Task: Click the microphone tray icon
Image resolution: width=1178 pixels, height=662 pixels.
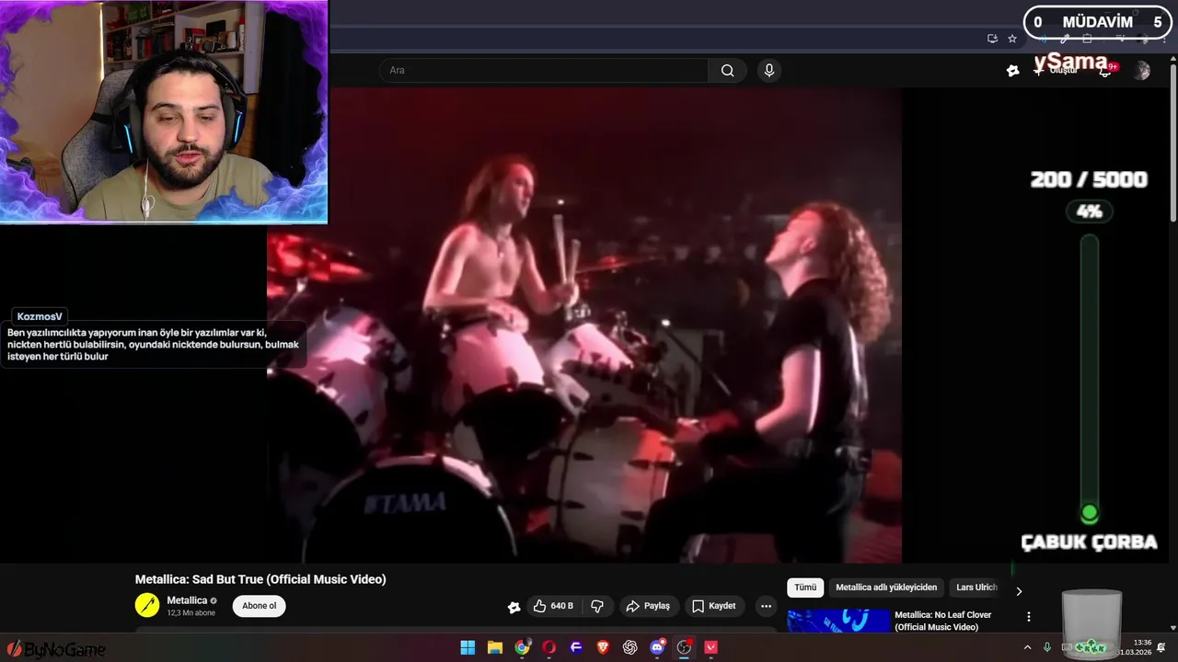Action: click(1047, 647)
